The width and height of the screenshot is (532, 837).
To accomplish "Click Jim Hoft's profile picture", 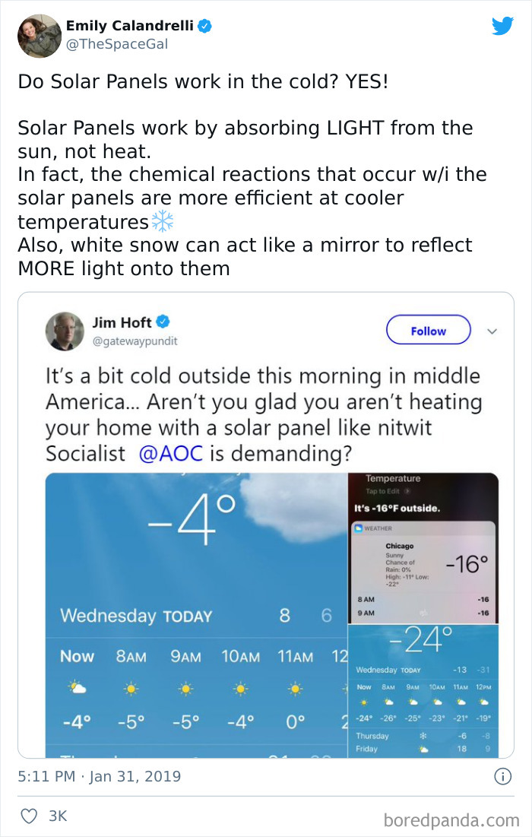I will (65, 331).
